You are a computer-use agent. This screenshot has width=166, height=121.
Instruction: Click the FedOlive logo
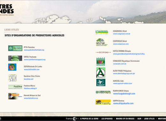(x=15, y=87)
